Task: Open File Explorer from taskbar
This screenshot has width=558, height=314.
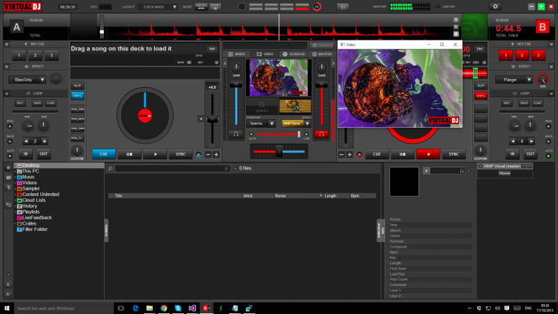Action: pos(149,308)
